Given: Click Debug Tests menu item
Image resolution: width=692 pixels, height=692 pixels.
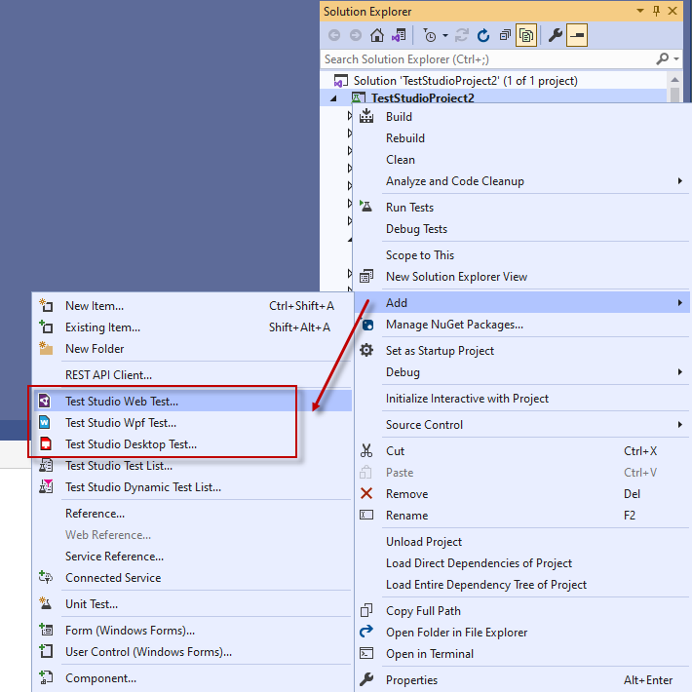Looking at the screenshot, I should tap(521, 229).
